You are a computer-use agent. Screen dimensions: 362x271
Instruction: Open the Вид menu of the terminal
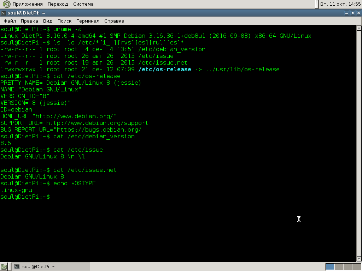coord(48,21)
